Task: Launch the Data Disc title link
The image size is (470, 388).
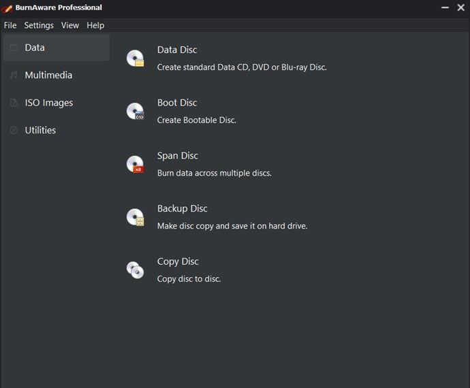Action: pos(177,50)
